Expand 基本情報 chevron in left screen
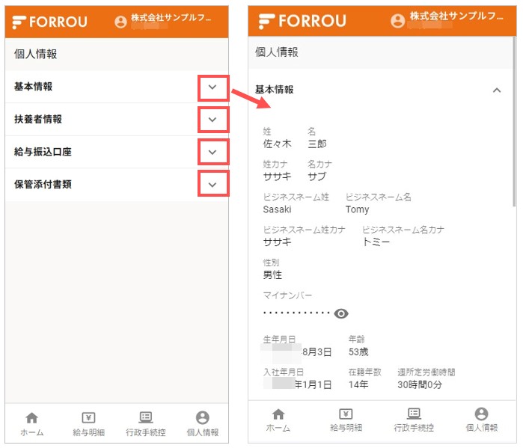The width and height of the screenshot is (523, 448). (x=212, y=88)
